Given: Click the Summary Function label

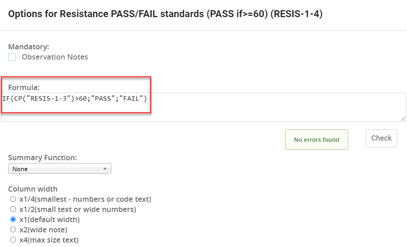Looking at the screenshot, I should coord(42,158).
